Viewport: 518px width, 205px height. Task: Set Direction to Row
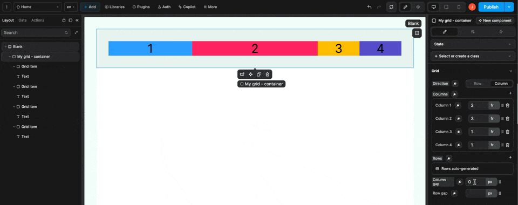coord(478,84)
